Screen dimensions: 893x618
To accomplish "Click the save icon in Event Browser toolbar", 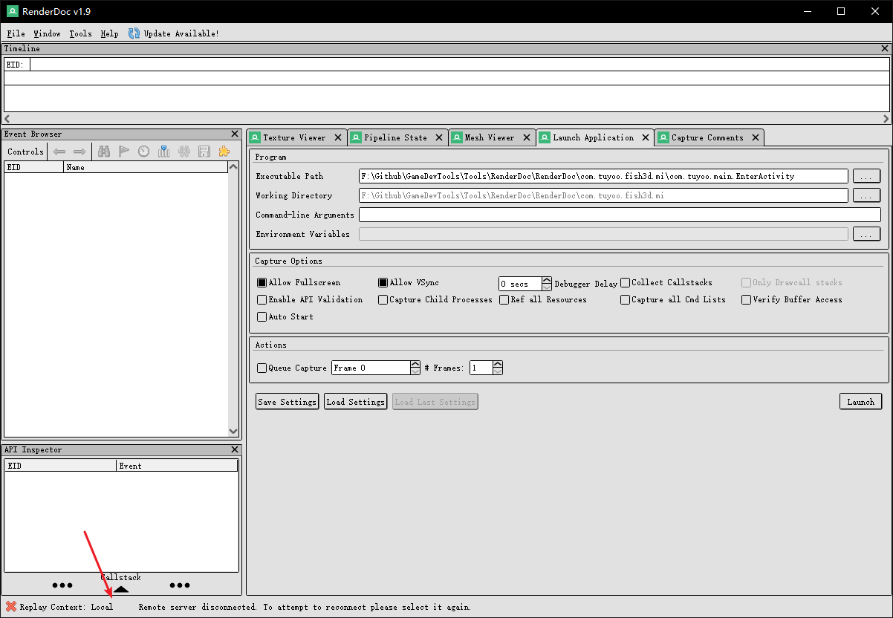I will (204, 151).
